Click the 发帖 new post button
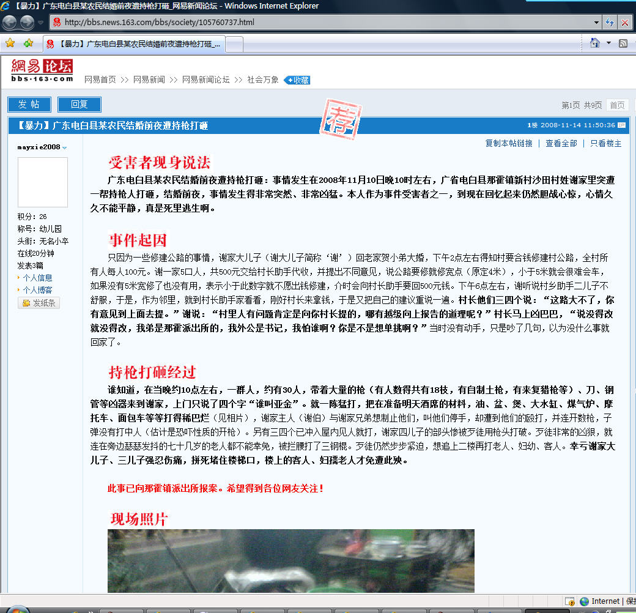 pos(29,105)
